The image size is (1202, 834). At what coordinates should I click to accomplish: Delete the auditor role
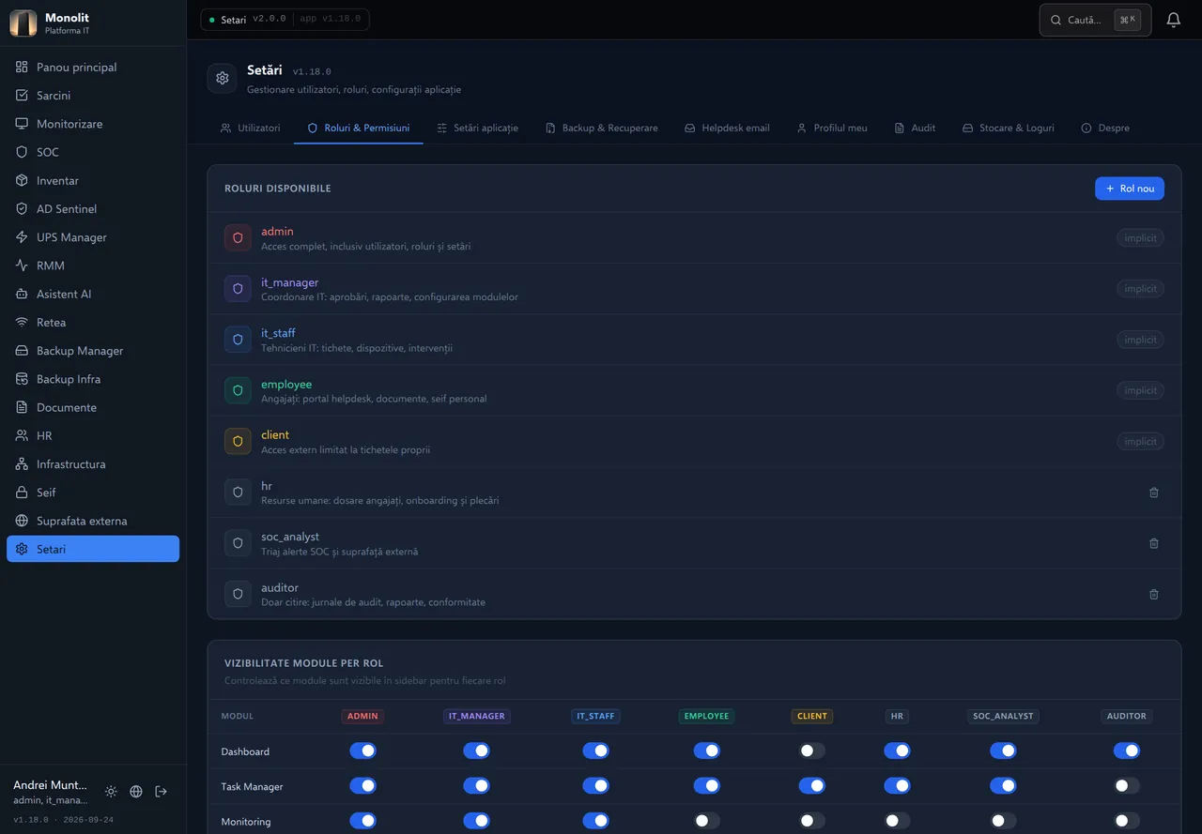[1154, 594]
